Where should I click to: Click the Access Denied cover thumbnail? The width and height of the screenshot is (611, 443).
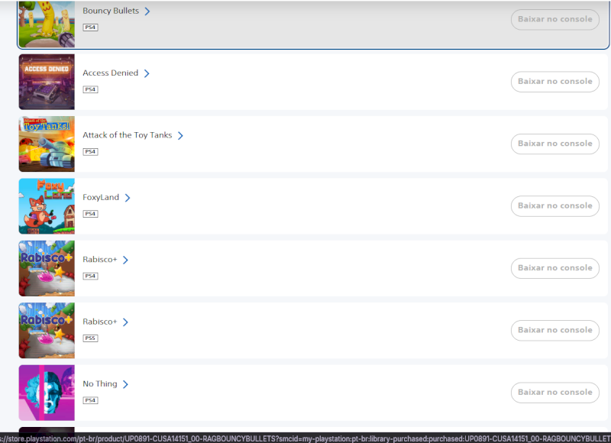47,82
